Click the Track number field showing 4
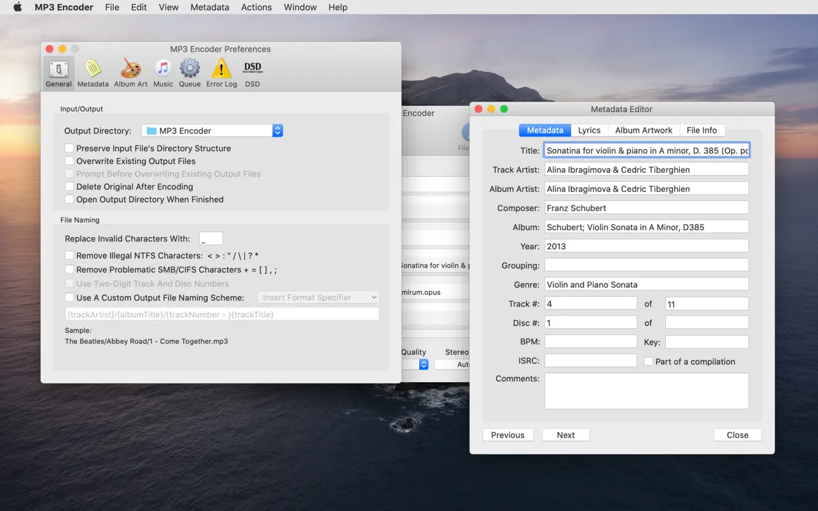818x511 pixels. tap(590, 304)
